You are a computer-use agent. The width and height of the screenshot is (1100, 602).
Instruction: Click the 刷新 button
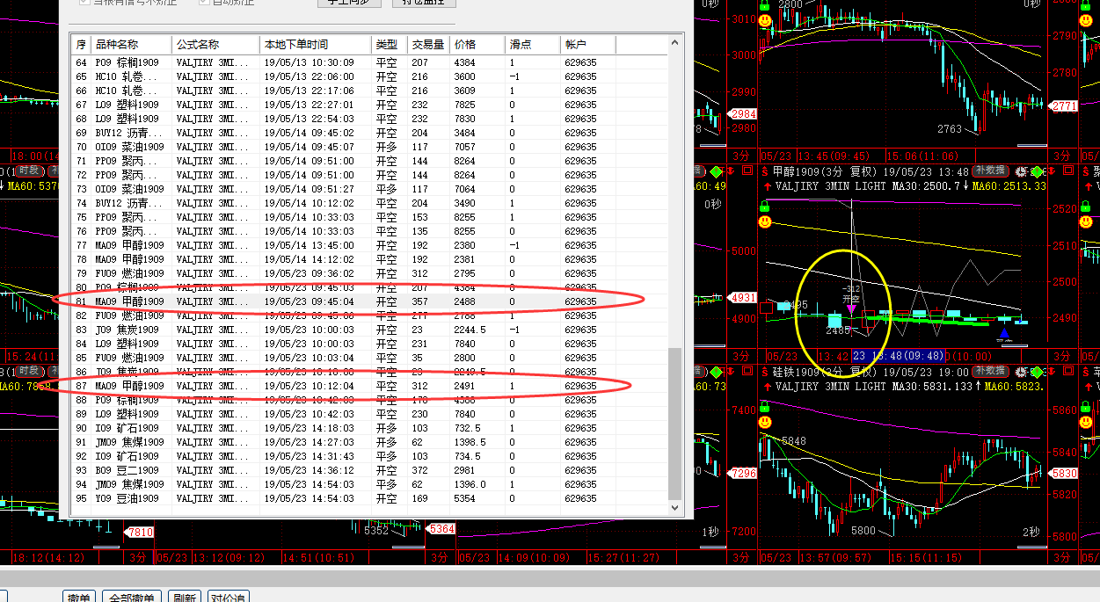[x=185, y=598]
